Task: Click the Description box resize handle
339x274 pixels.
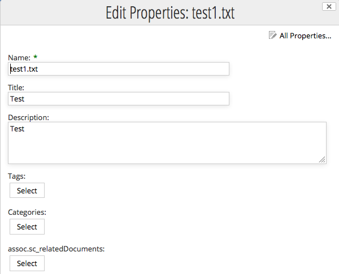Action: point(322,160)
